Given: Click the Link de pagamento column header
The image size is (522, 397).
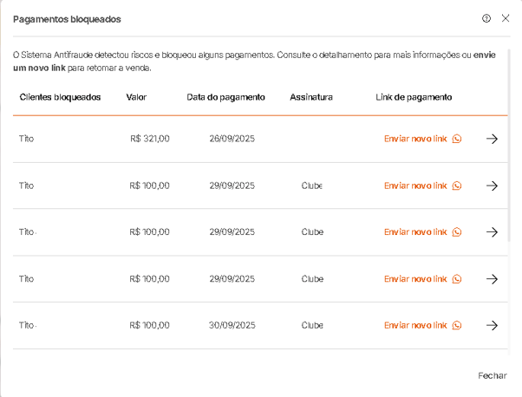Looking at the screenshot, I should [x=414, y=97].
